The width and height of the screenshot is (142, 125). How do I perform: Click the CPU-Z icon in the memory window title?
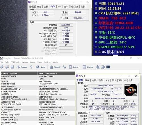[x=29, y=2]
